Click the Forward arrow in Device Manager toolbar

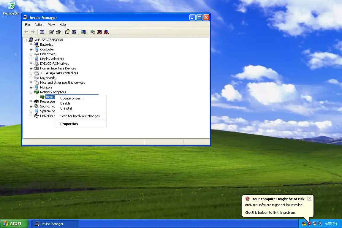tap(33, 32)
